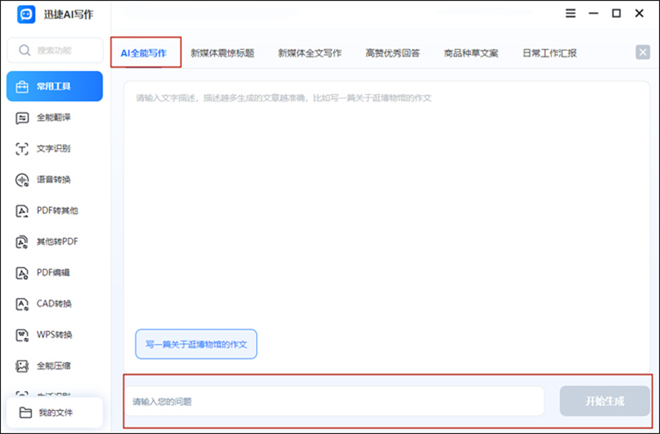
Task: Maximize the application window
Action: [x=616, y=14]
